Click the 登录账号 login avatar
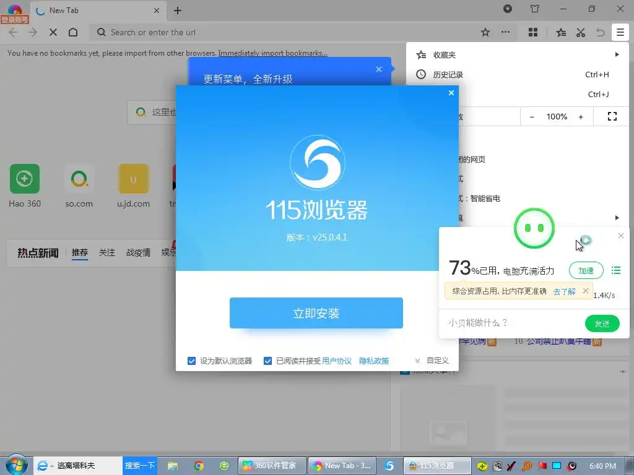The width and height of the screenshot is (634, 475). (15, 13)
